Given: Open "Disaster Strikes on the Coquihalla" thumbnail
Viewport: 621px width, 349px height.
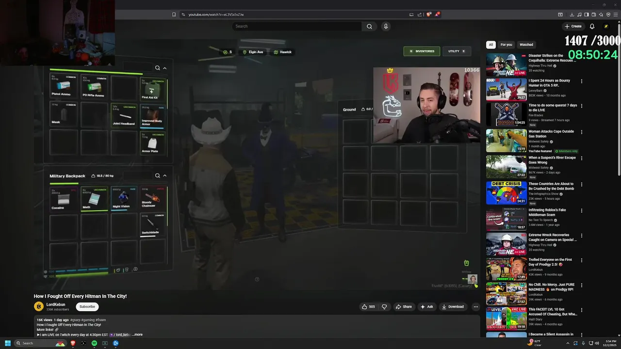Looking at the screenshot, I should 506,64.
